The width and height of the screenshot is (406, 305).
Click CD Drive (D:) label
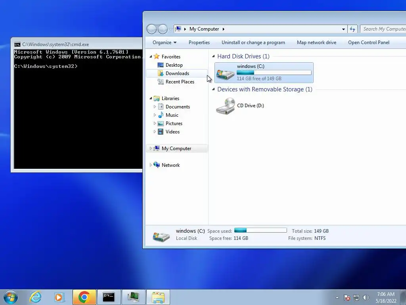(251, 106)
